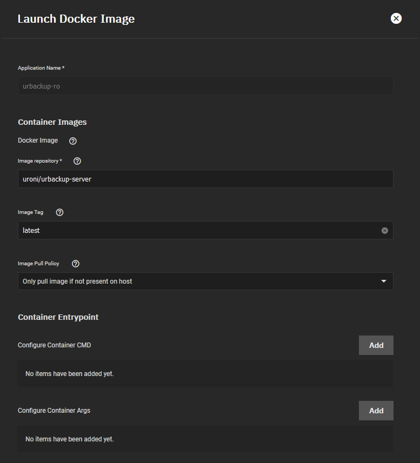This screenshot has height=463, width=420.
Task: Click the empty Container Args items list
Action: coord(205,439)
